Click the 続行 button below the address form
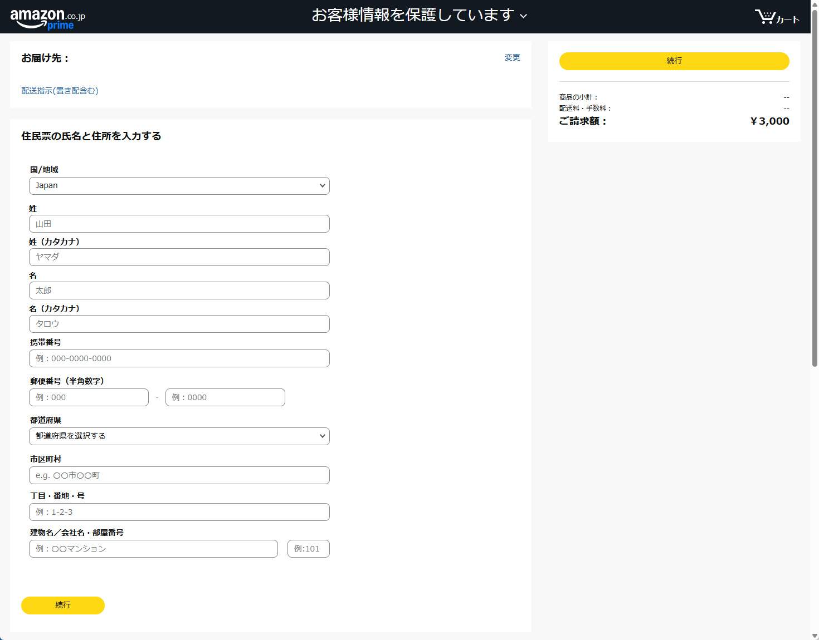This screenshot has height=640, width=819. pos(63,605)
